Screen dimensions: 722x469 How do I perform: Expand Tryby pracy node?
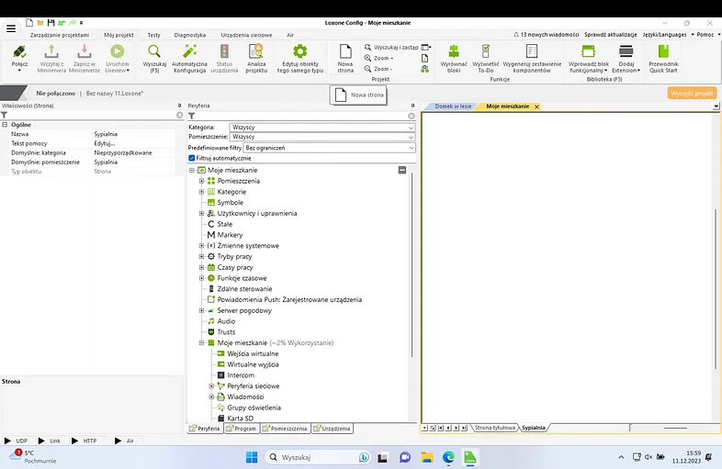click(x=201, y=256)
